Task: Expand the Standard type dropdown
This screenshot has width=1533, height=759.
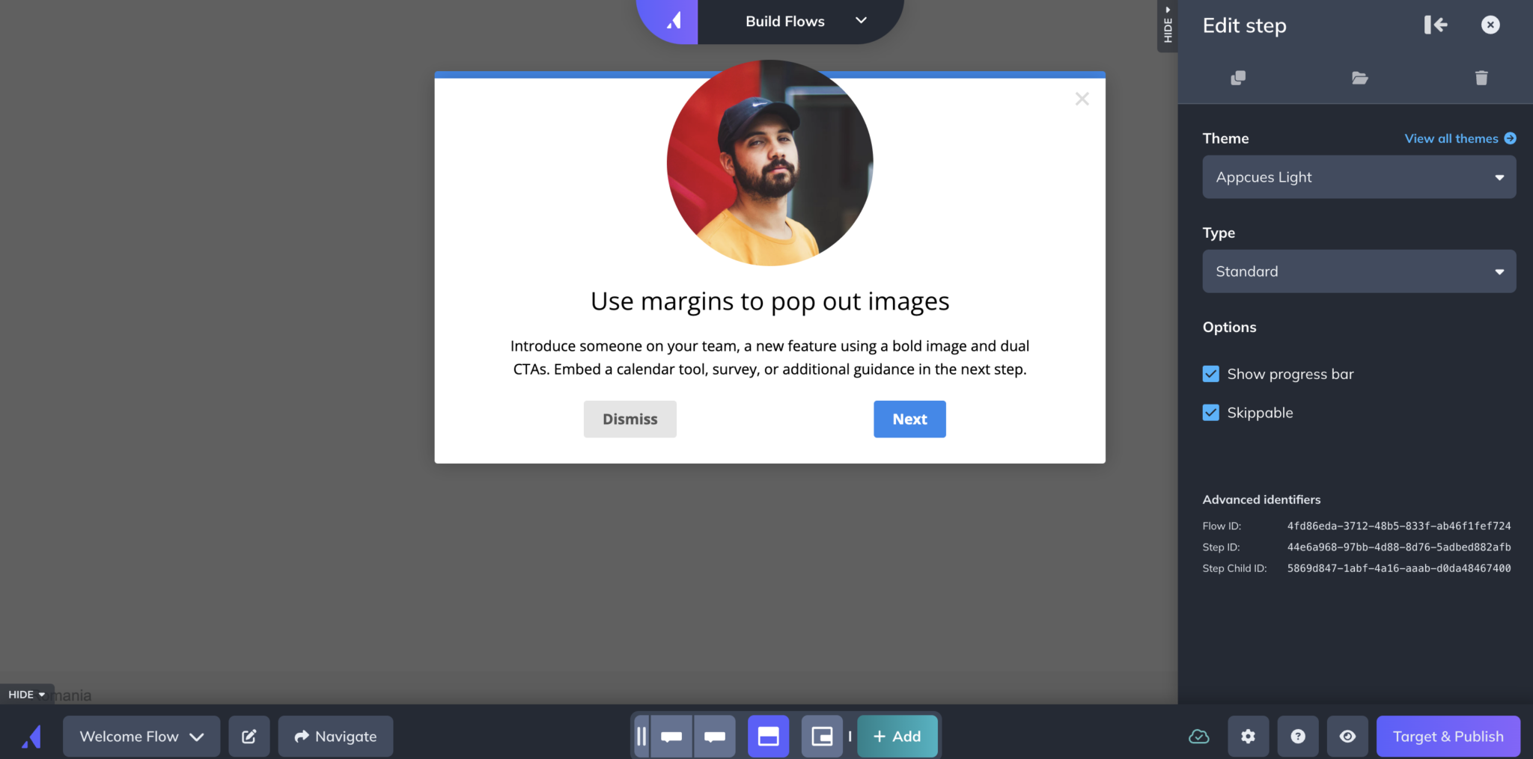Action: coord(1359,271)
